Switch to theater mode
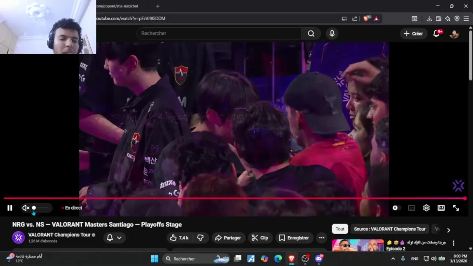The height and width of the screenshot is (266, 473). pos(441,208)
